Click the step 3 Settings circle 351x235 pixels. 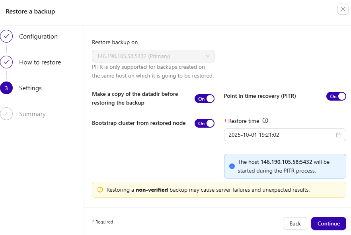6,88
